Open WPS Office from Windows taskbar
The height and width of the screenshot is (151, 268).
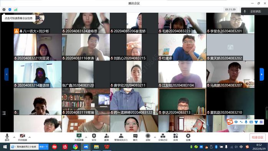point(107,147)
